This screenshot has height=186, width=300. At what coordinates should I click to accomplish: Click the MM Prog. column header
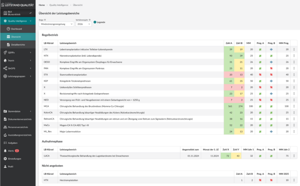[284, 43]
